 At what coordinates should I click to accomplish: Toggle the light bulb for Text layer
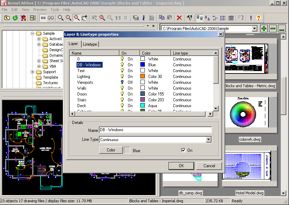click(122, 71)
